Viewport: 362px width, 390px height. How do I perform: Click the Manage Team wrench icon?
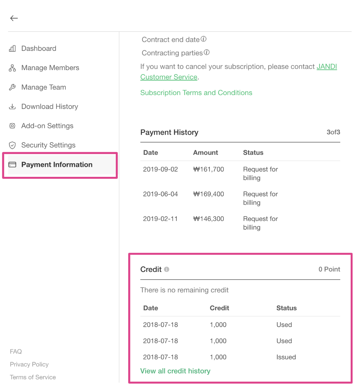click(12, 87)
